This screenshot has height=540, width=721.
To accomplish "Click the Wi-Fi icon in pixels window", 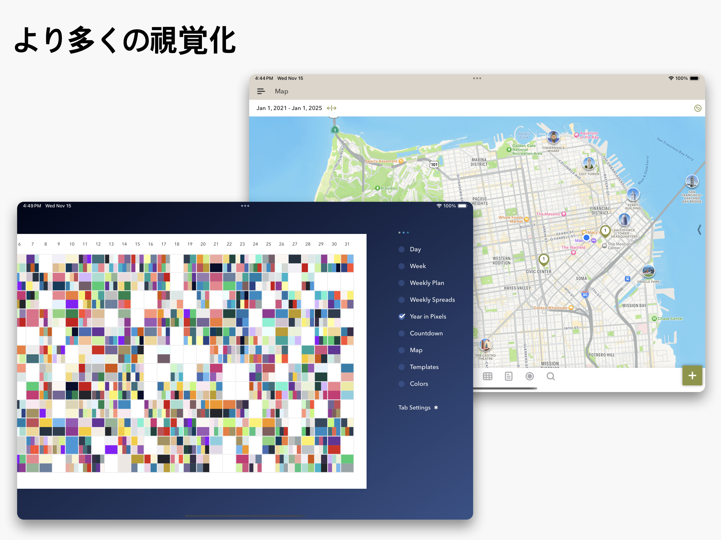I will (x=439, y=206).
